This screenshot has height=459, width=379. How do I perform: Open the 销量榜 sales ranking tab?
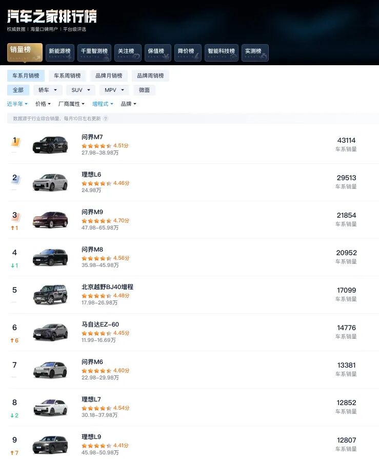[x=25, y=53]
